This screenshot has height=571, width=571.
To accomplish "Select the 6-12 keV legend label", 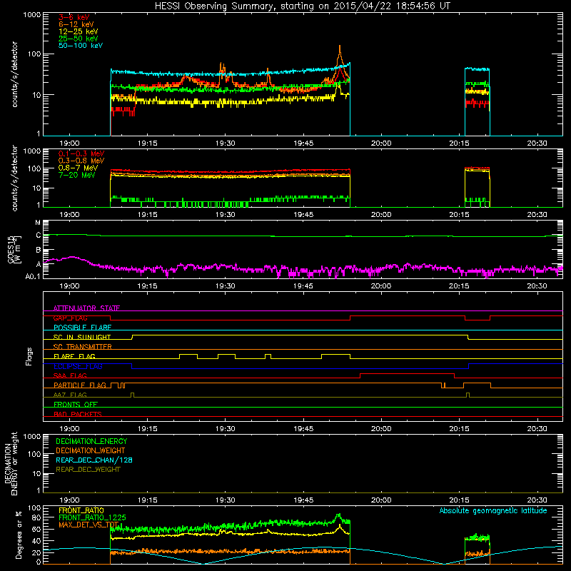I will coord(76,24).
